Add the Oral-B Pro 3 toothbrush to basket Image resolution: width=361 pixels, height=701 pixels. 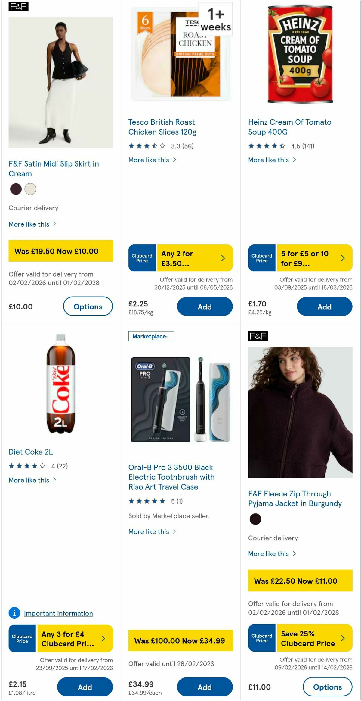pyautogui.click(x=205, y=687)
